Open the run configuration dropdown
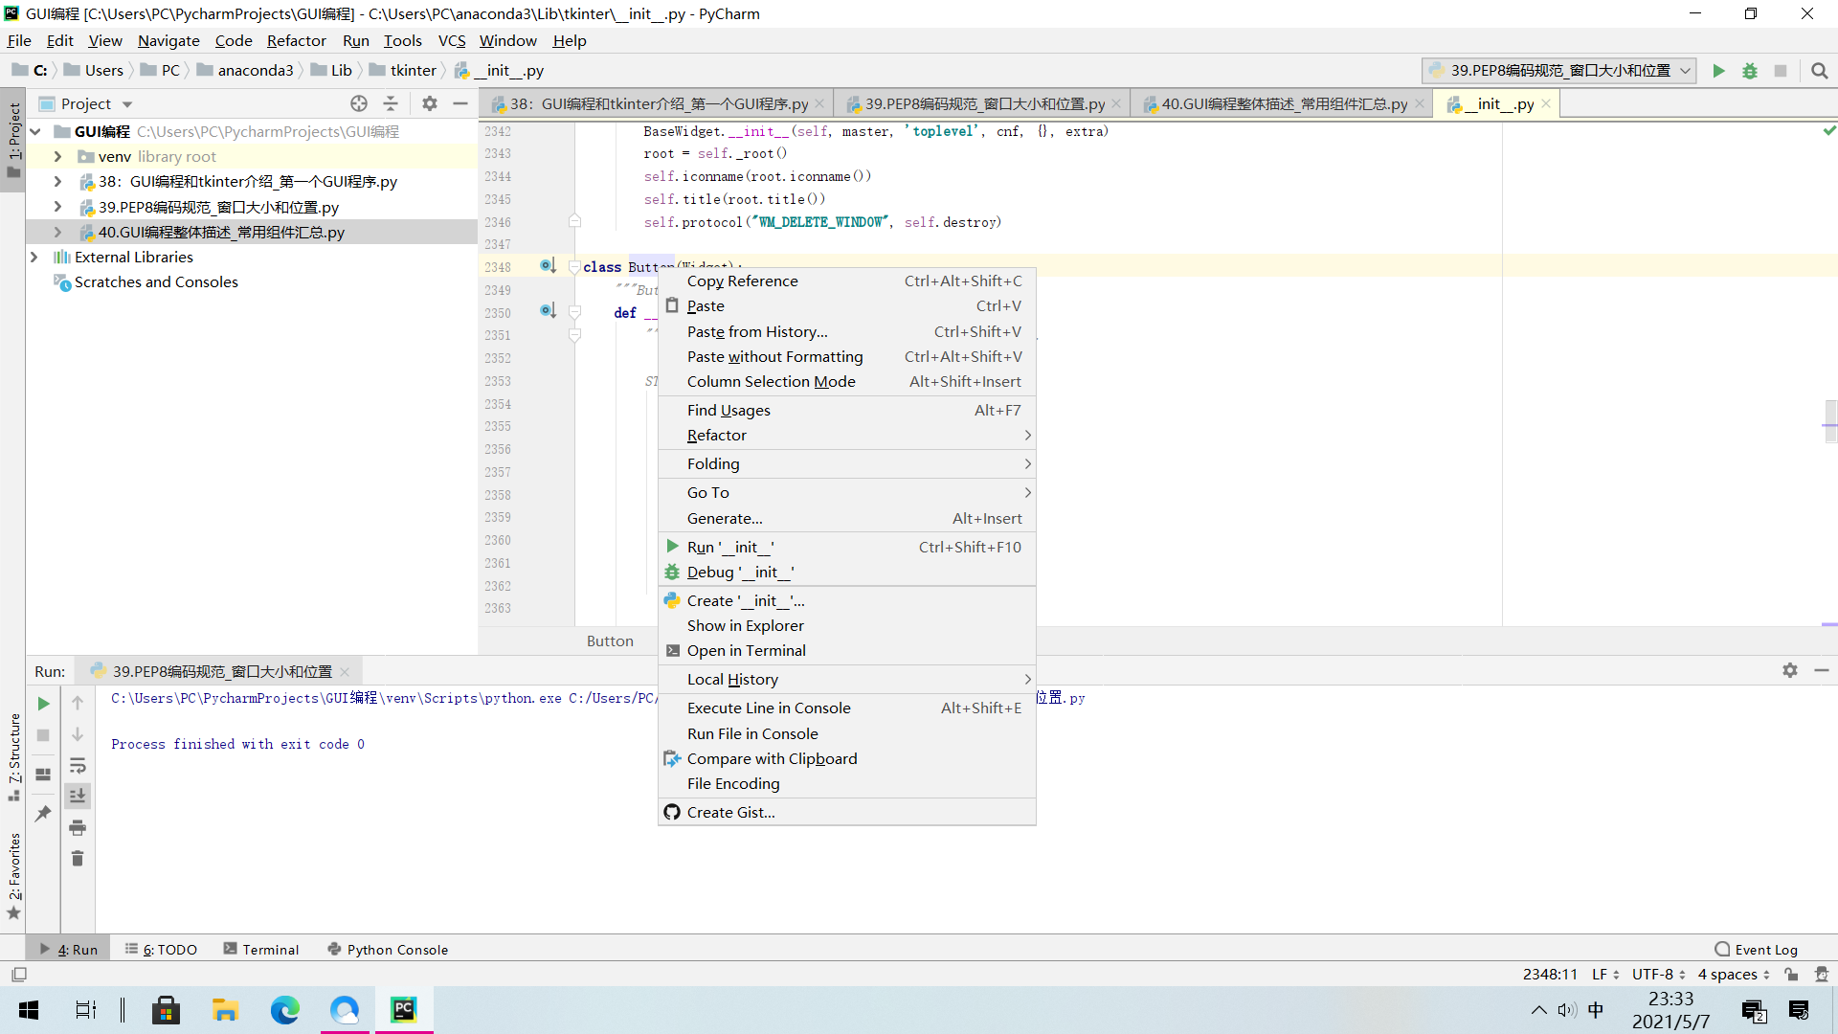This screenshot has height=1034, width=1838. tap(1558, 71)
